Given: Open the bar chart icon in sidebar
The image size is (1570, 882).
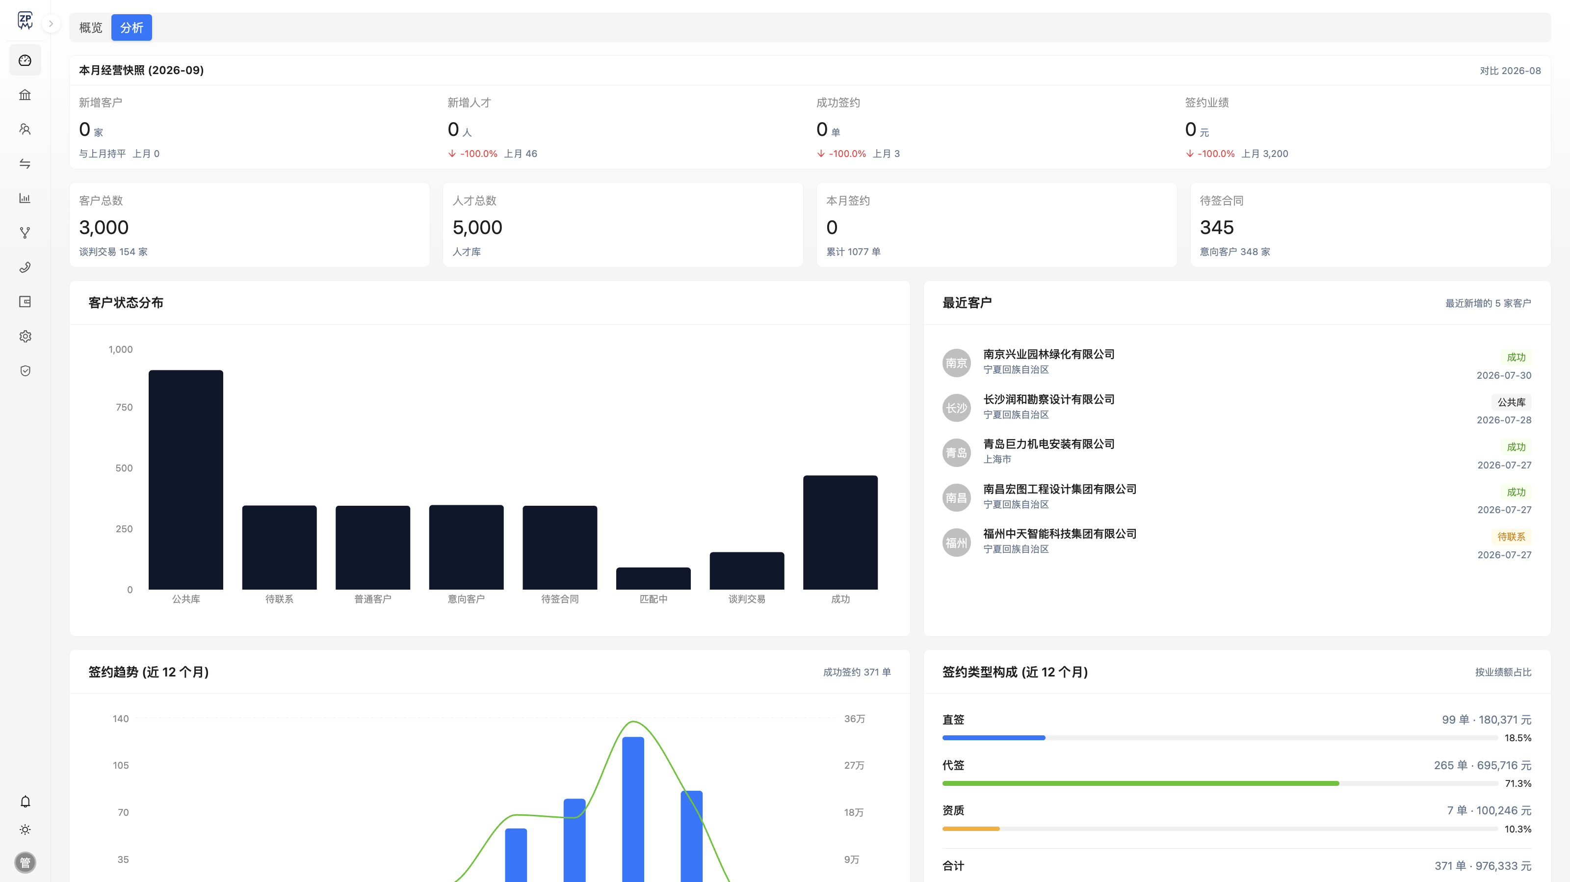Looking at the screenshot, I should [x=25, y=198].
